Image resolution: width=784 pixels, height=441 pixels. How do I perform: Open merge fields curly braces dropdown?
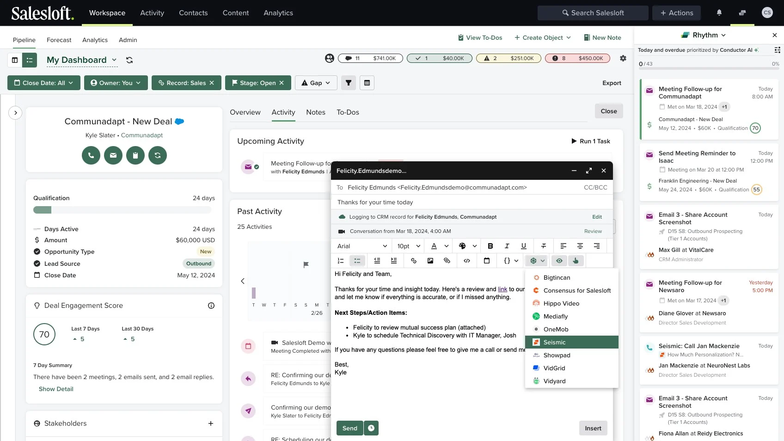[511, 261]
